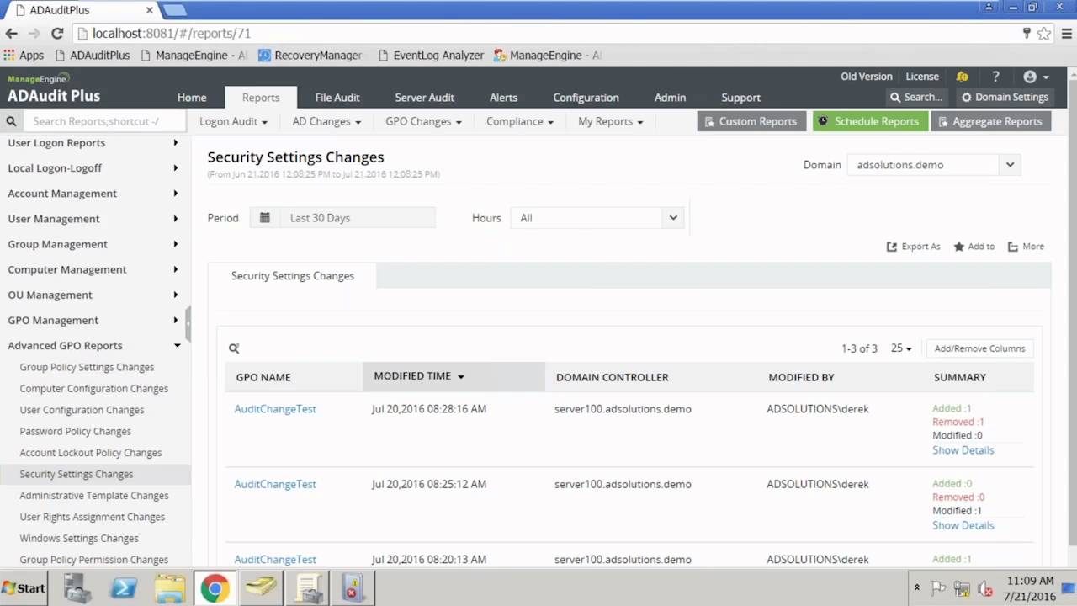The width and height of the screenshot is (1077, 606).
Task: Click License link
Action: (922, 77)
